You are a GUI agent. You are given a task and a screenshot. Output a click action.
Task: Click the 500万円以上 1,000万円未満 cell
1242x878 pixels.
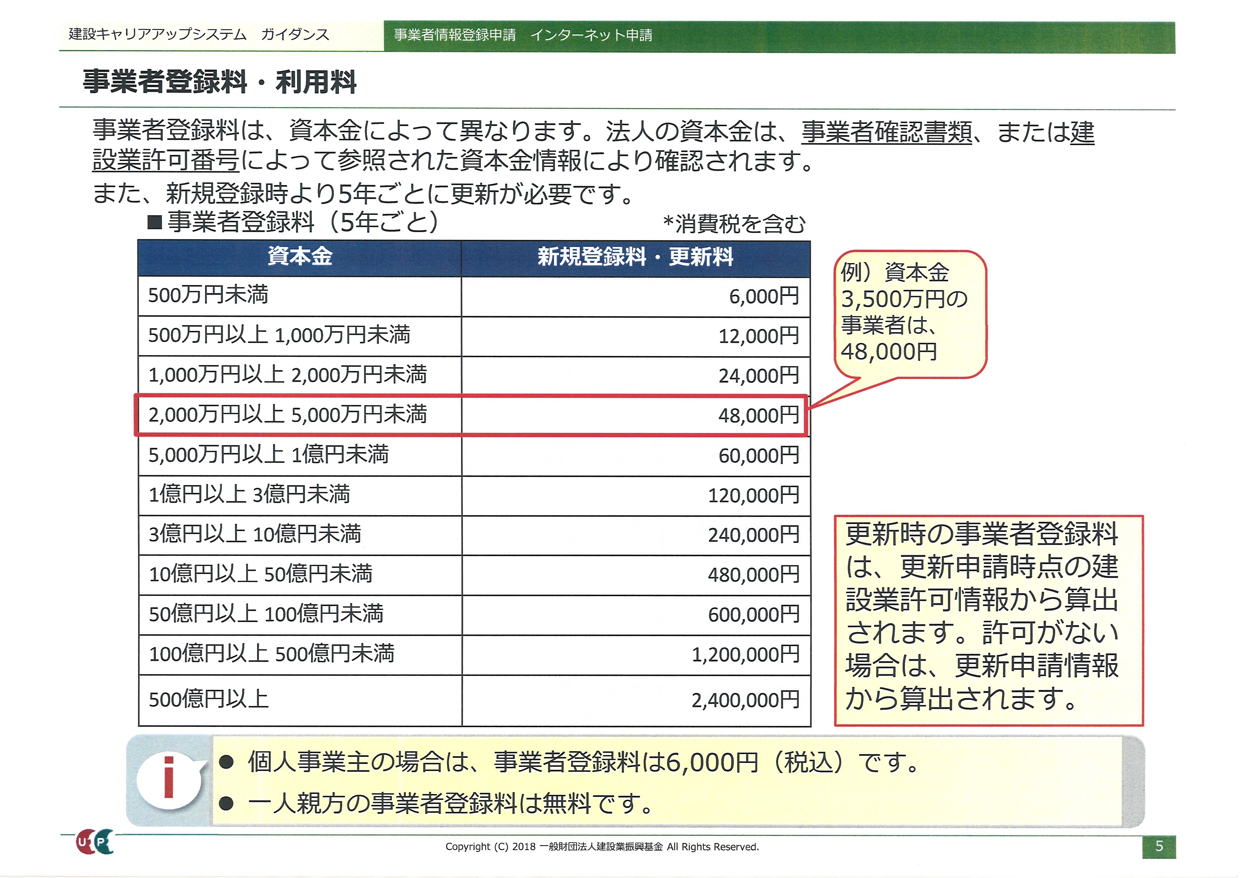[x=300, y=336]
